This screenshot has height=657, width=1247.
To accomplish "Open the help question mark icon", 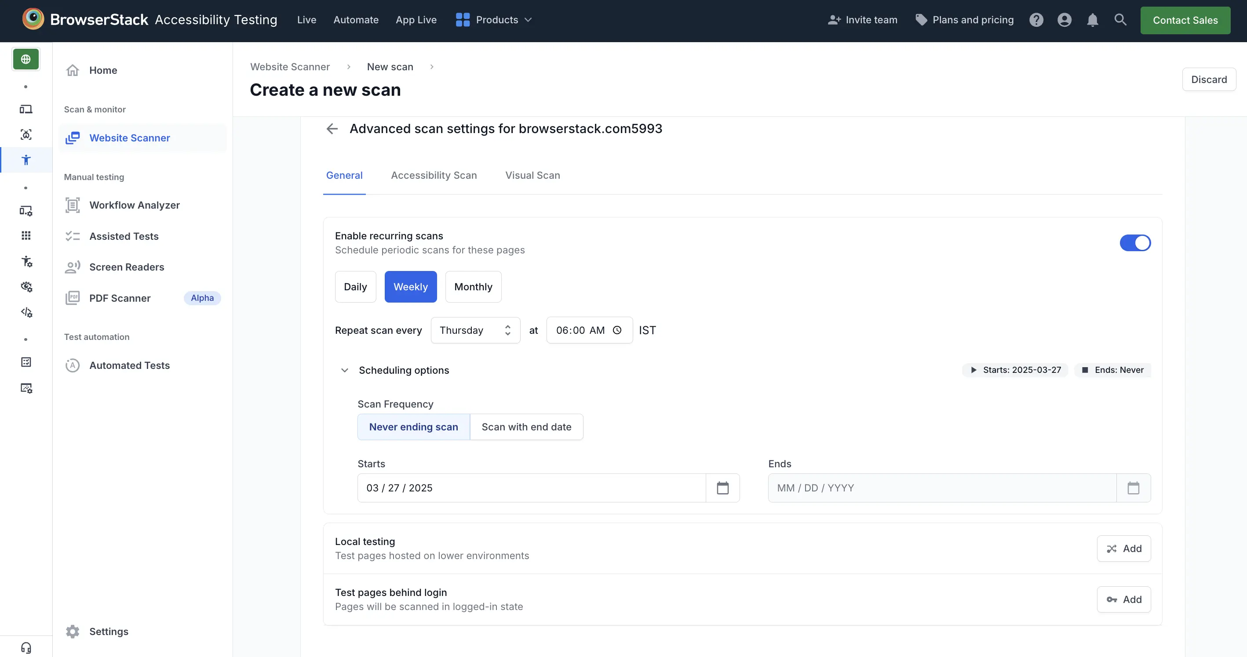I will (1036, 20).
